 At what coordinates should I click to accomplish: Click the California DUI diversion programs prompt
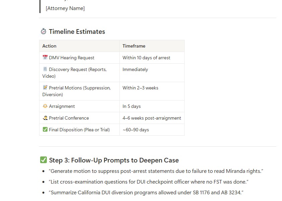pos(146,193)
